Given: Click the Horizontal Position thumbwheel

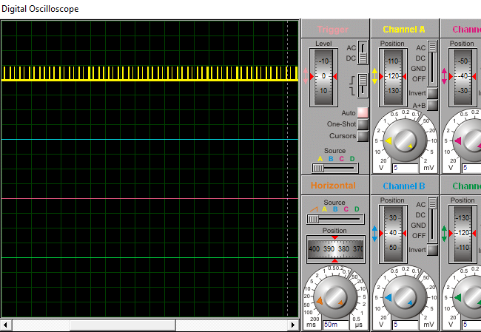Looking at the screenshot, I should [335, 249].
